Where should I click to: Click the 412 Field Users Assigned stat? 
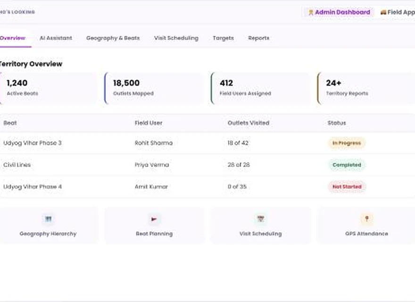[x=260, y=88]
